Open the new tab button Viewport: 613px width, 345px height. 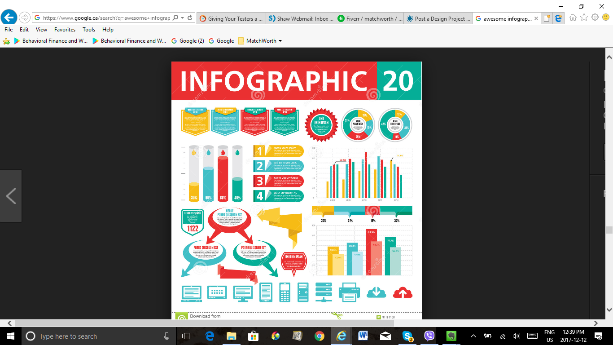(x=547, y=18)
